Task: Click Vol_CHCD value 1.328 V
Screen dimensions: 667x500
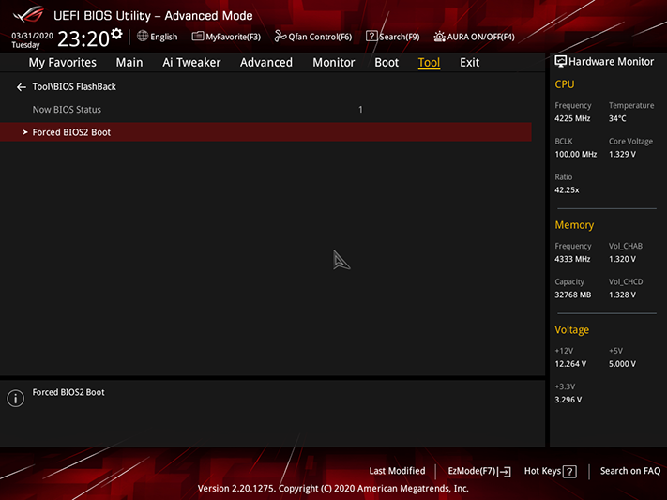Action: 622,295
